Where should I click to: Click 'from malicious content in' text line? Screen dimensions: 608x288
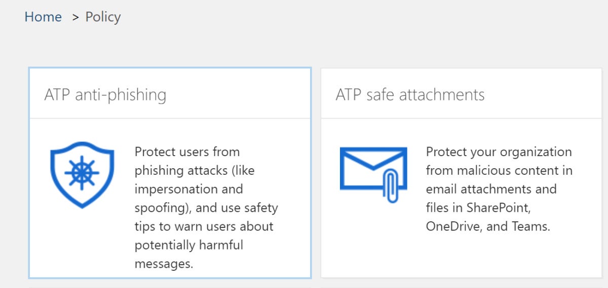499,170
